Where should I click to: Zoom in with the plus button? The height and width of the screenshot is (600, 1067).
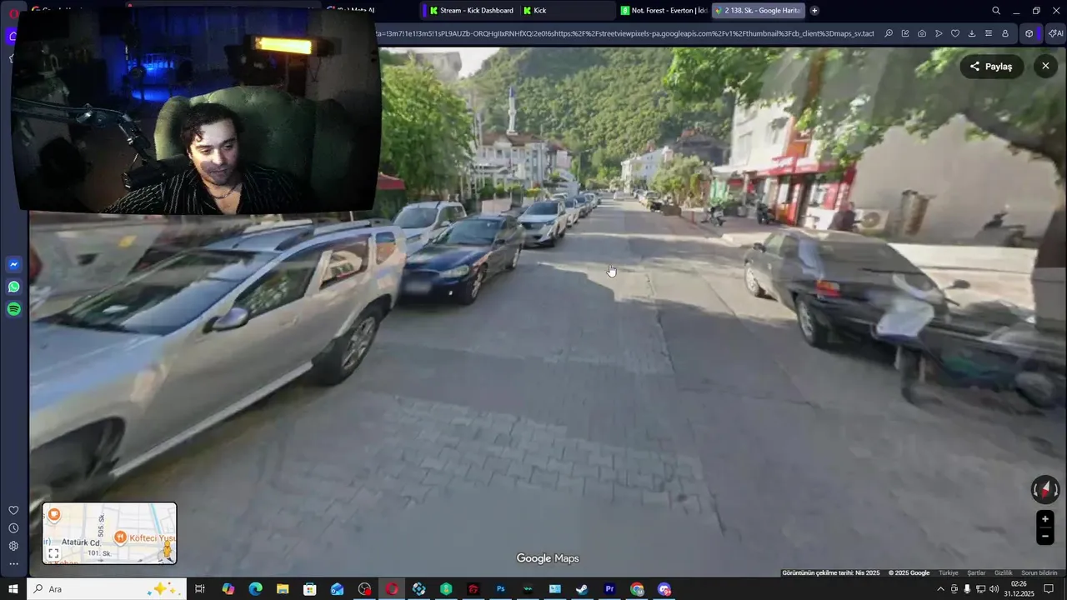pos(1044,519)
